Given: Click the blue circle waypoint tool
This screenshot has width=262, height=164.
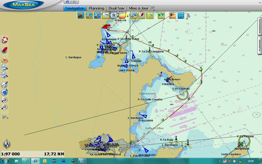Looking at the screenshot, I should point(5,92).
